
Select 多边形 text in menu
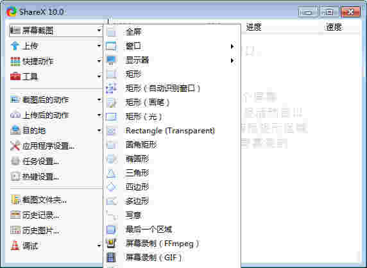[x=137, y=201]
